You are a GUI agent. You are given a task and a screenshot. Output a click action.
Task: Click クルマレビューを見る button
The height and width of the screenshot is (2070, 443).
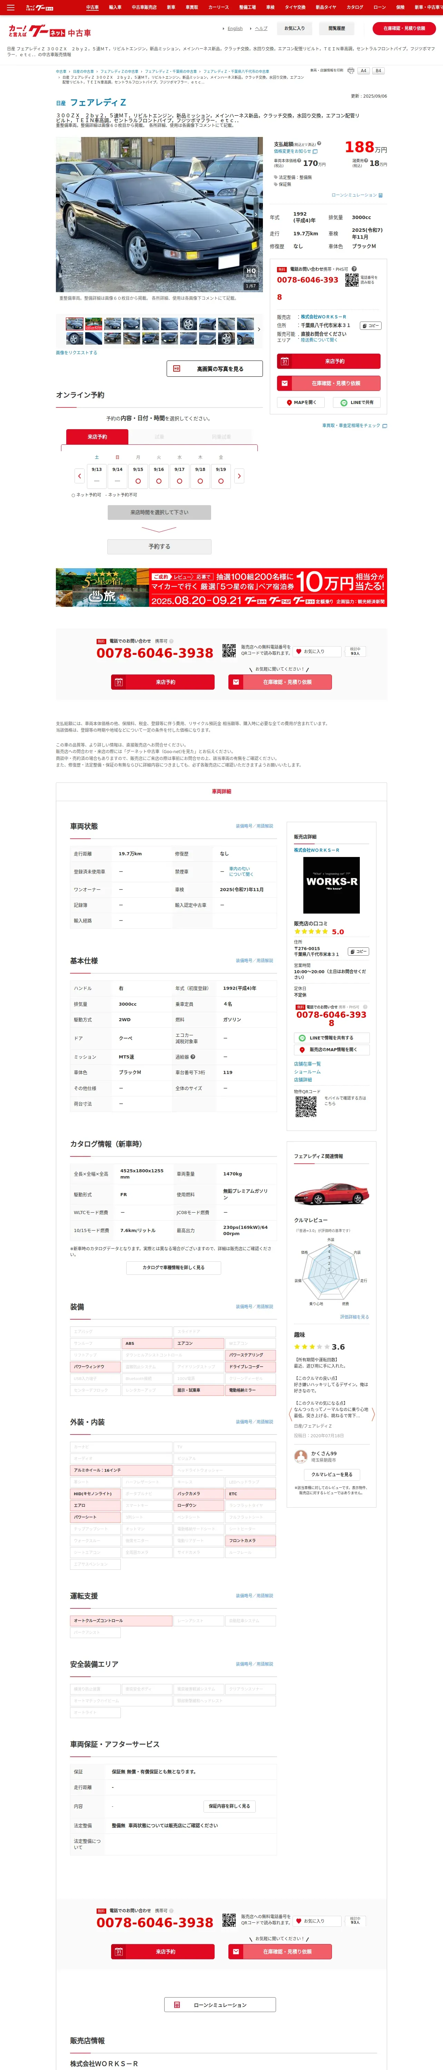coord(331,1475)
